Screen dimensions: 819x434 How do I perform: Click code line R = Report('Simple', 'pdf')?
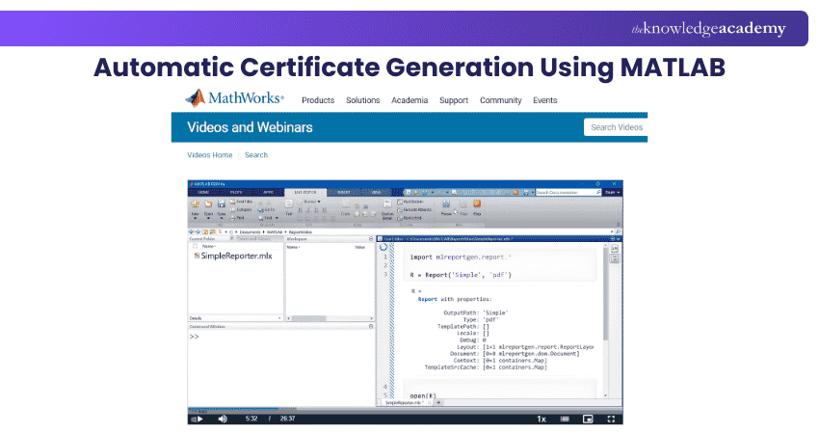[461, 275]
